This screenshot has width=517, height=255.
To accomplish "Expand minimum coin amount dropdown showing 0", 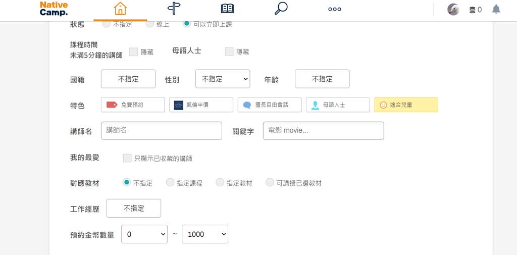I will [x=144, y=234].
